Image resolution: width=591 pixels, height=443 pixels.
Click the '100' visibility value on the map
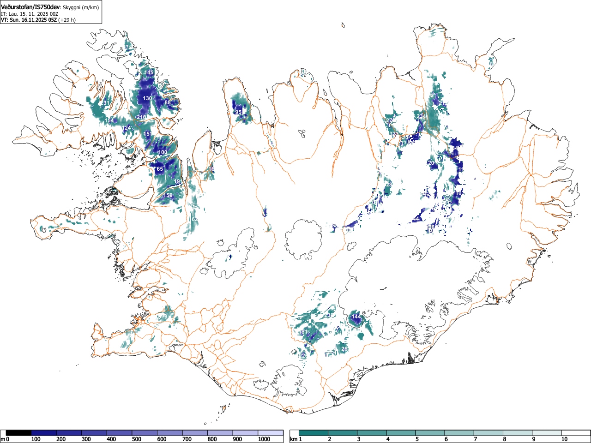163,152
